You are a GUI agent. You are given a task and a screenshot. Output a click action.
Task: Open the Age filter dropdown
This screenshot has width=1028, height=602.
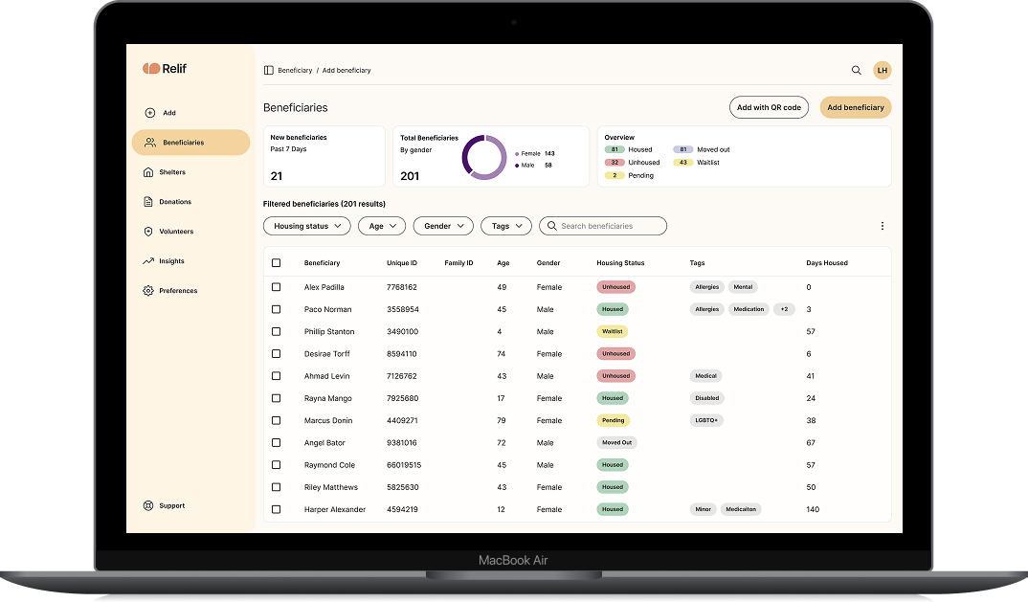382,226
